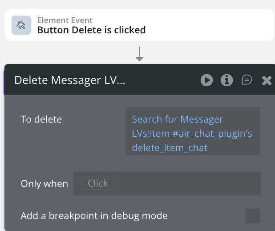The height and width of the screenshot is (231, 275).
Task: Click the Element Event cursor icon
Action: [21, 25]
